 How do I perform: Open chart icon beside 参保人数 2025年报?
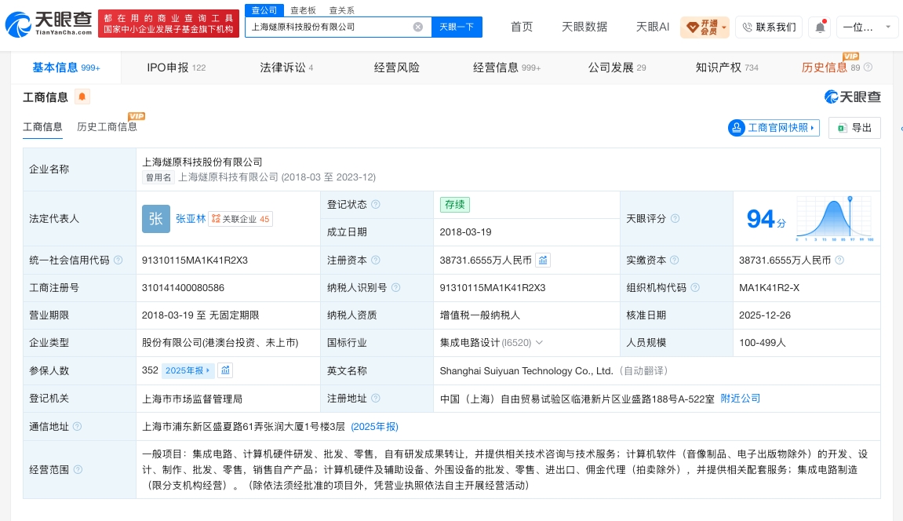click(x=225, y=370)
